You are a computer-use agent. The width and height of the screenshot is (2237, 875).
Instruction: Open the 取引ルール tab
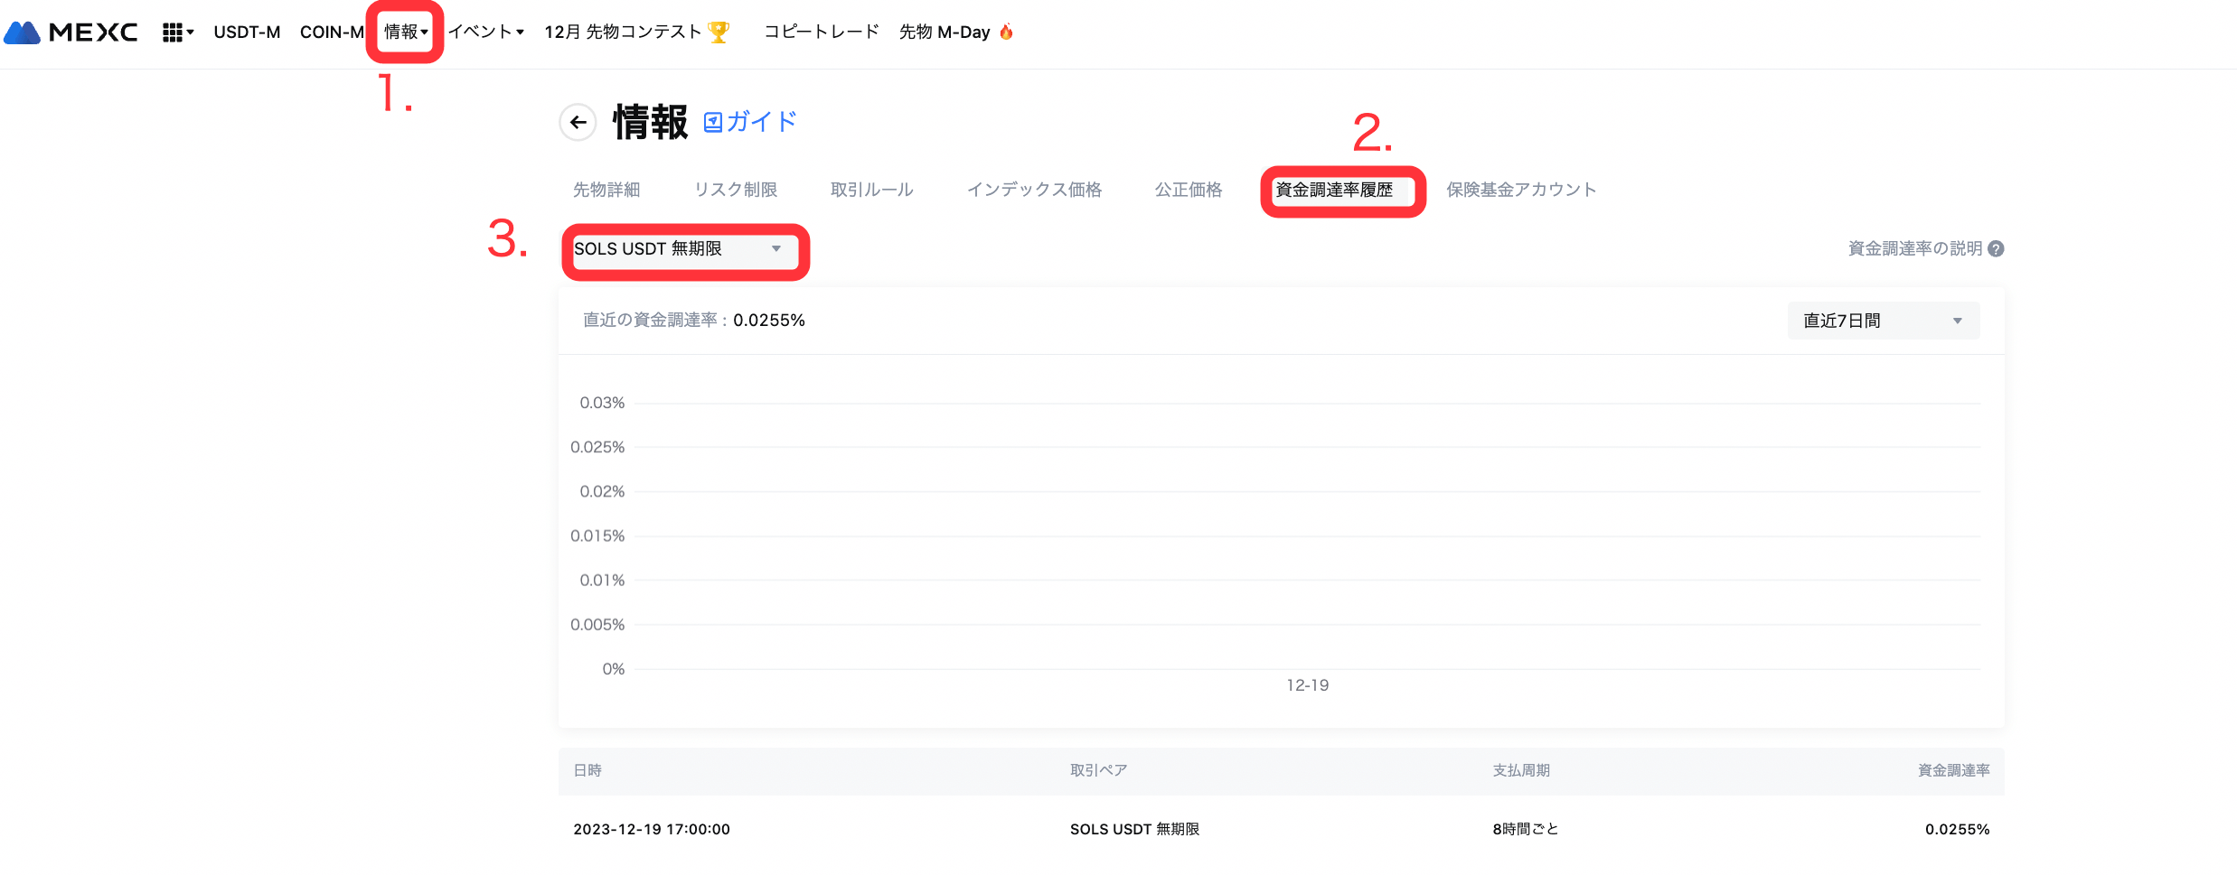[x=871, y=190]
